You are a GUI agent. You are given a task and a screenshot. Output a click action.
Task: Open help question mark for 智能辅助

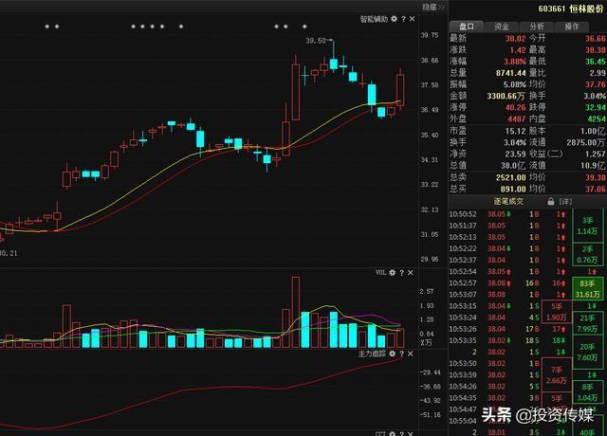click(x=403, y=19)
